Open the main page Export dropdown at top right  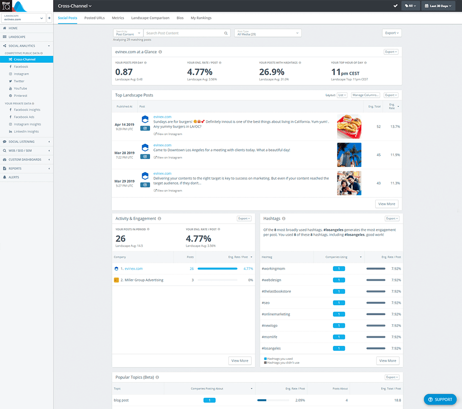(x=392, y=33)
